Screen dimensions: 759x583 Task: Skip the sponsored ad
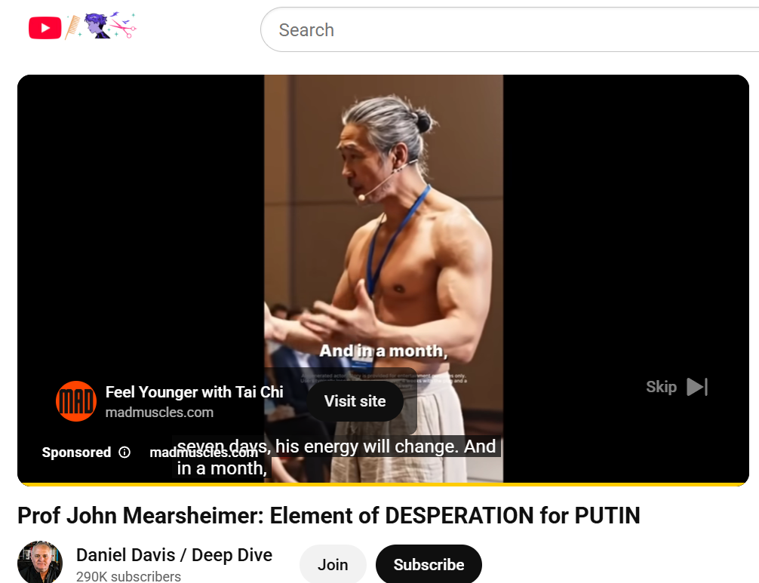pos(677,387)
